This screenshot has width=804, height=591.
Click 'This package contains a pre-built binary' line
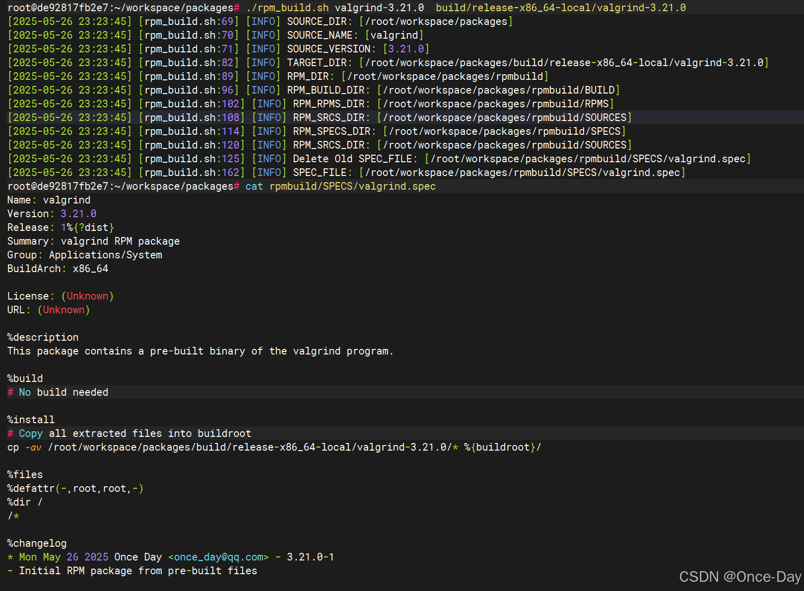coord(201,351)
